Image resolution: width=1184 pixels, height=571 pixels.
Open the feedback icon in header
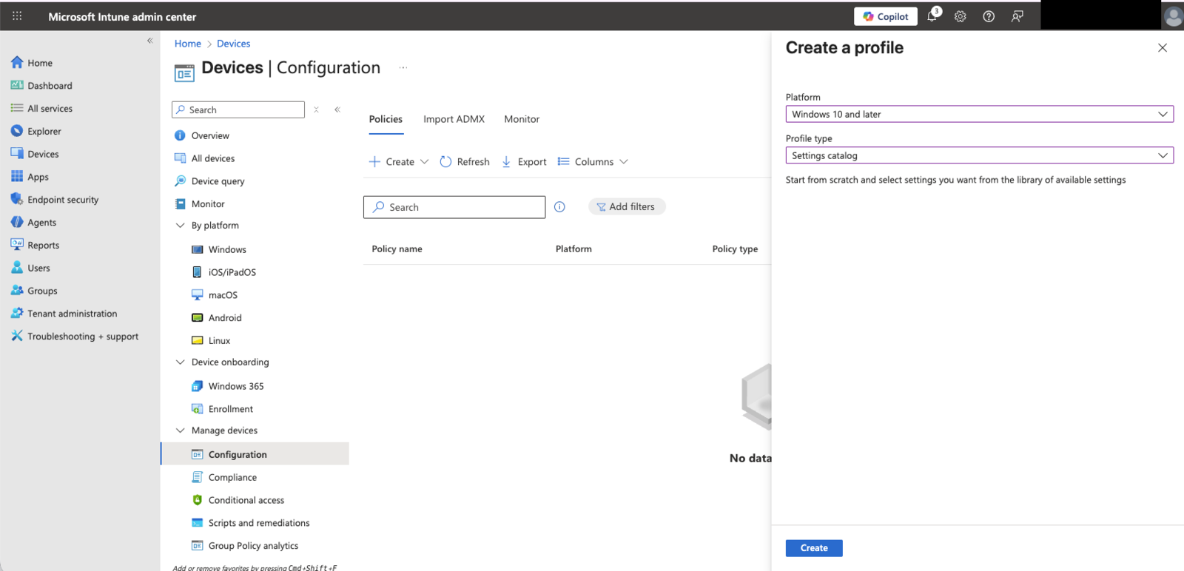pyautogui.click(x=1017, y=16)
